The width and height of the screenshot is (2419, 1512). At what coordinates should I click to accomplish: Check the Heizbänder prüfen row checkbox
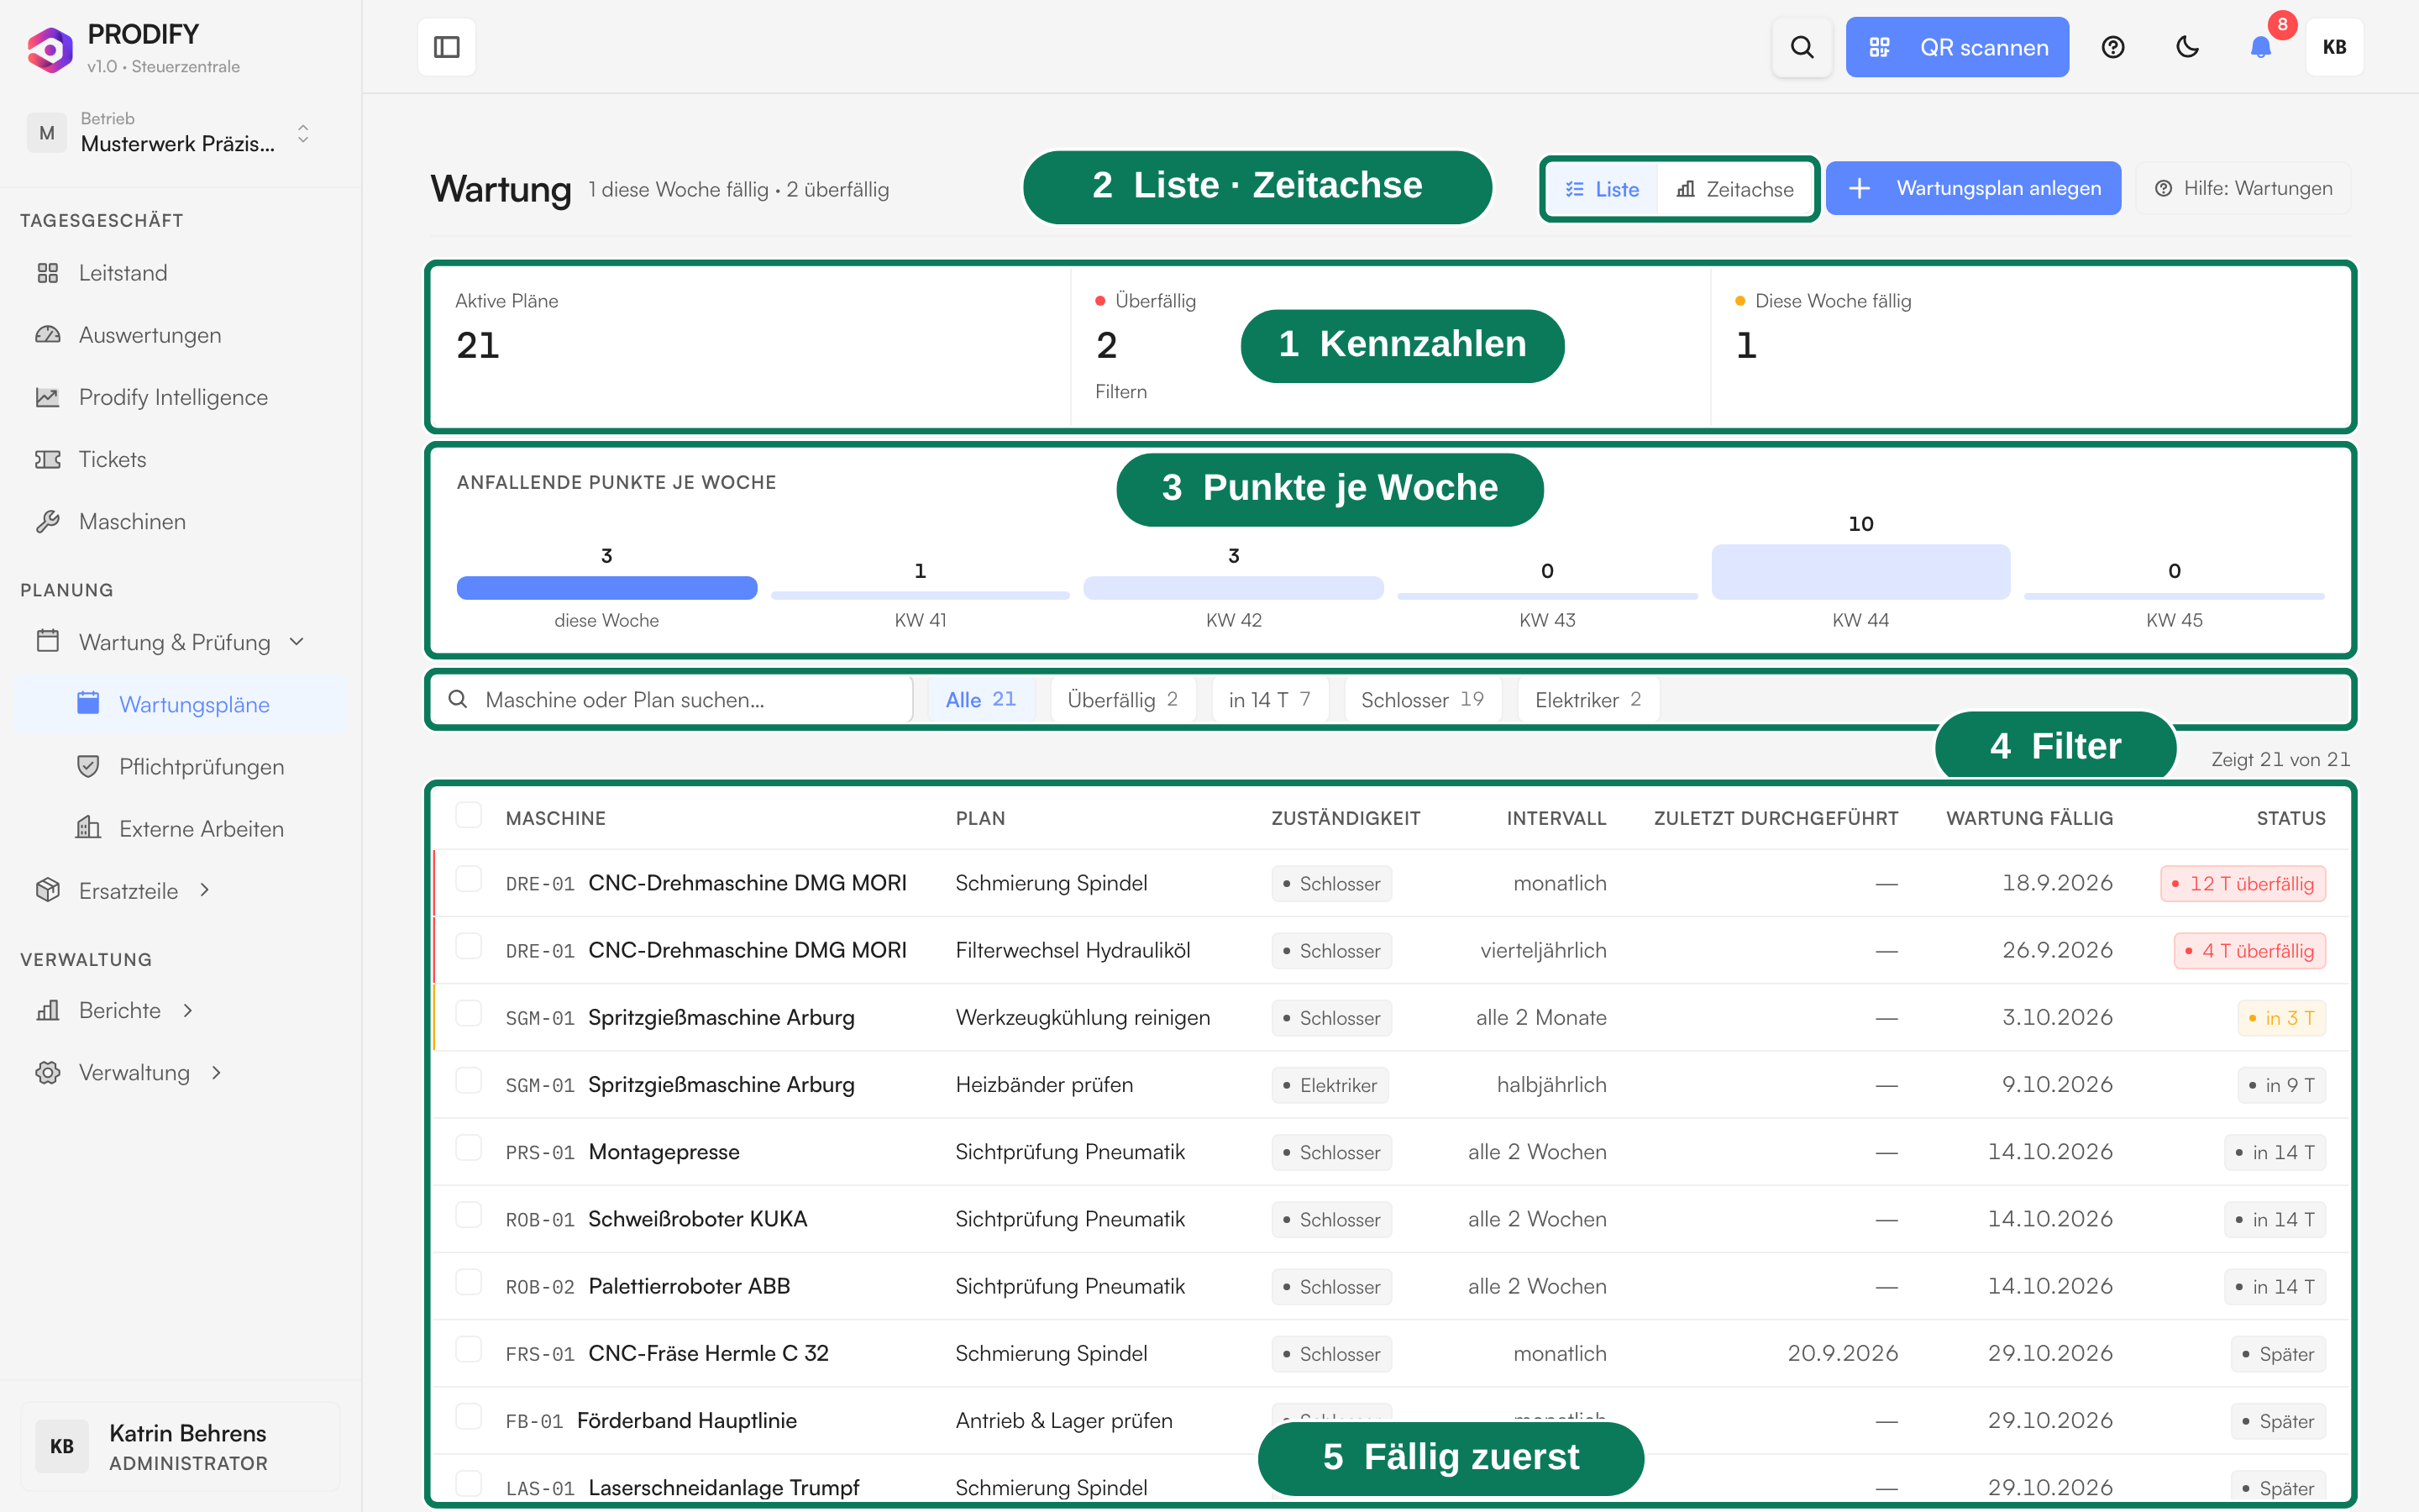coord(468,1081)
